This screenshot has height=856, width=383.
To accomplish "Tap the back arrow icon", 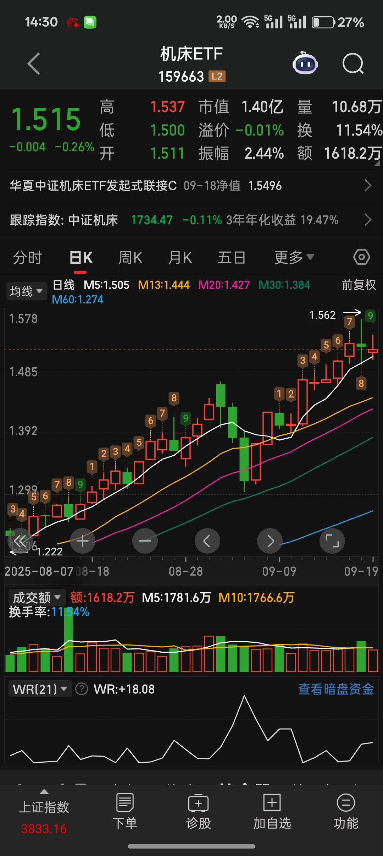I will [x=34, y=64].
